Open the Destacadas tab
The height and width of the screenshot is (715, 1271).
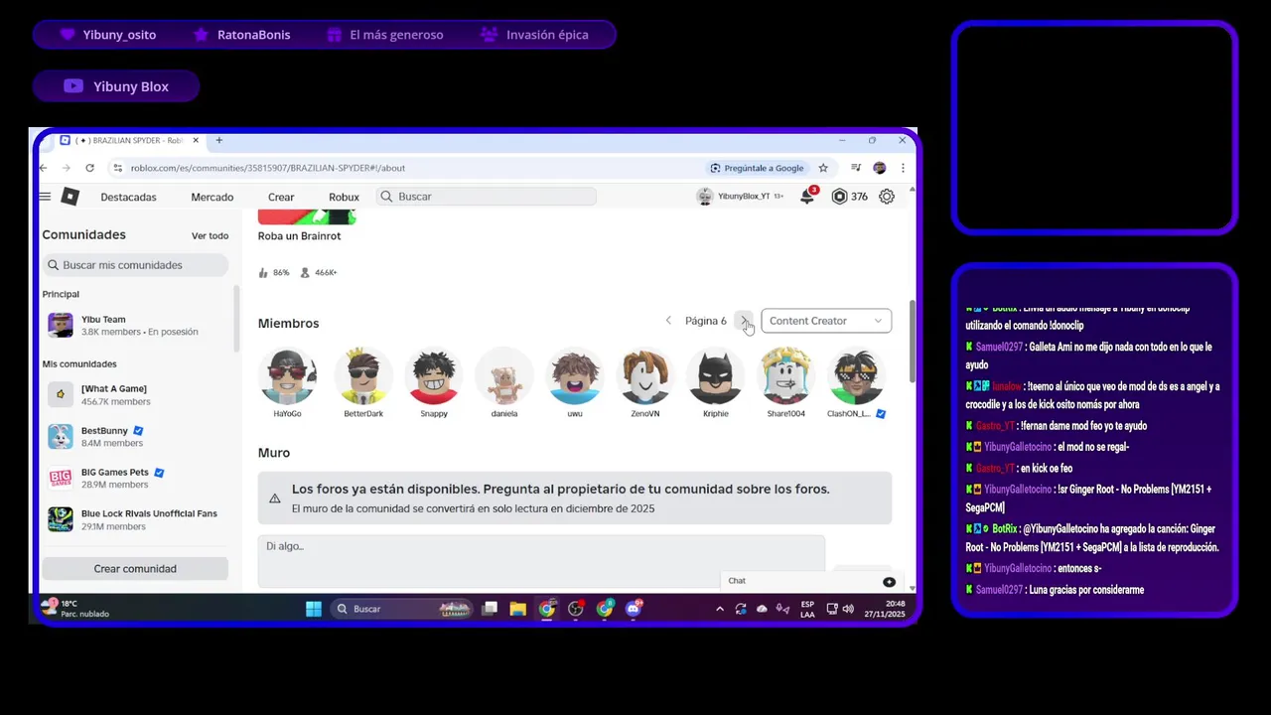[x=128, y=197]
